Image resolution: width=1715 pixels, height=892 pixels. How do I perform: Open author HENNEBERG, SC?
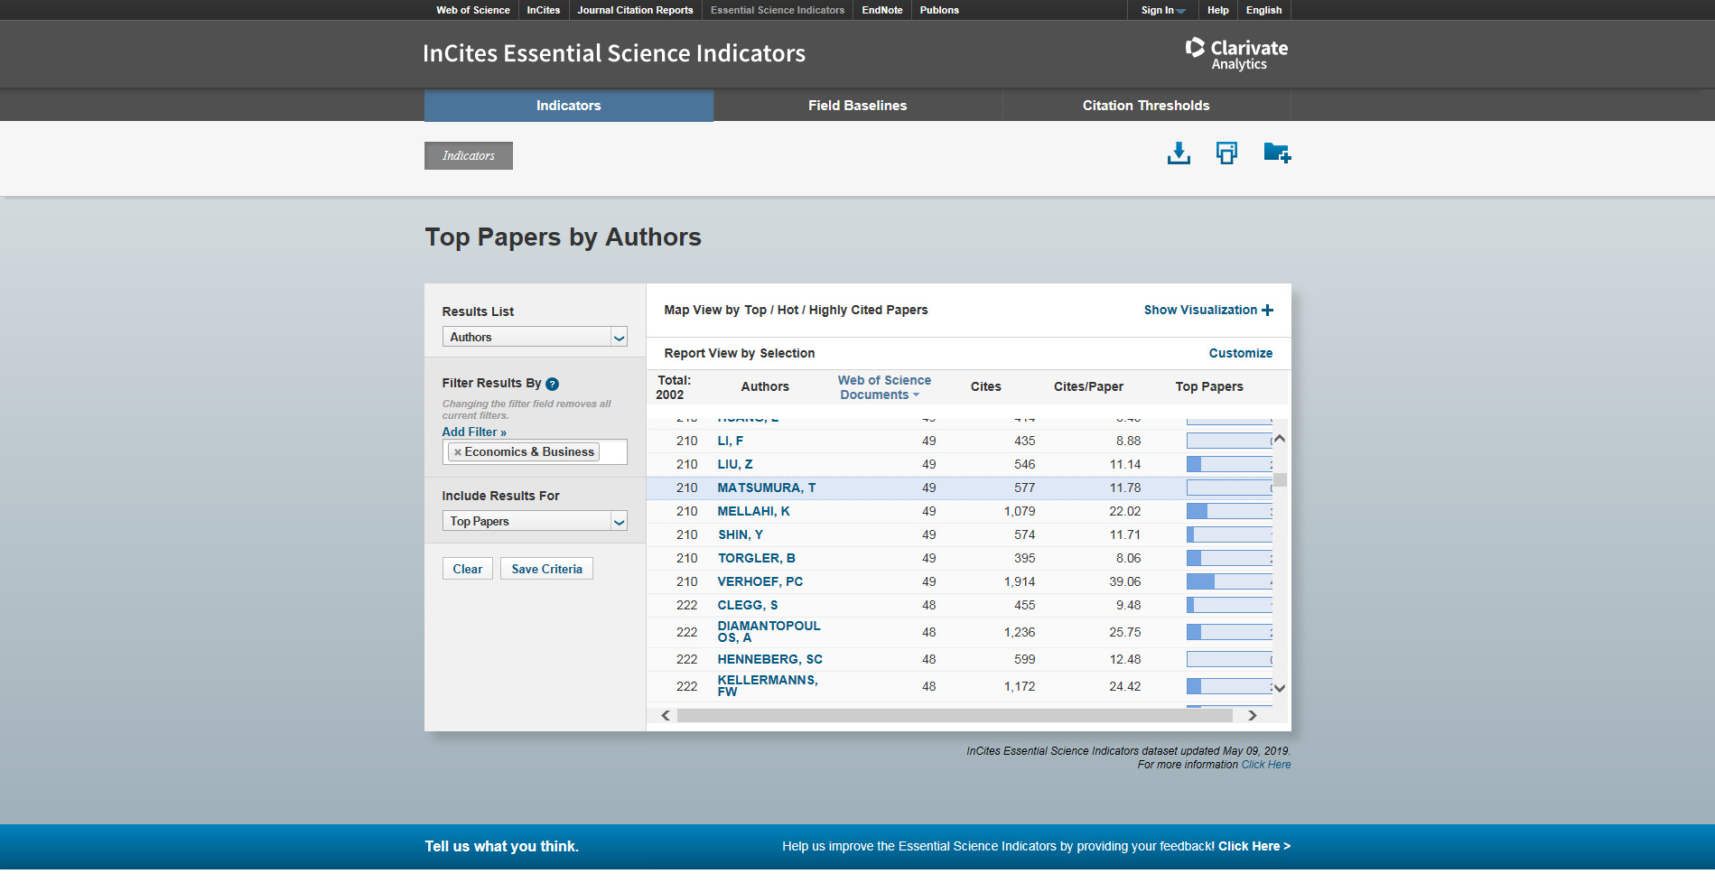pos(770,659)
